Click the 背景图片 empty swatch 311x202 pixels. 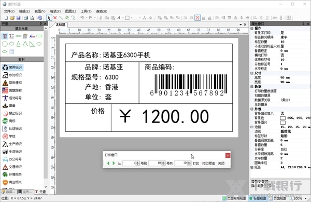[282, 123]
